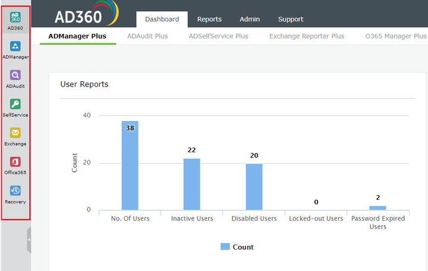The height and width of the screenshot is (271, 428).
Task: Click the No. Of Users bar
Action: pyautogui.click(x=130, y=165)
